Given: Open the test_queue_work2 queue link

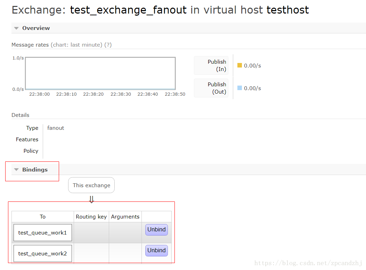Looking at the screenshot, I should [42, 253].
